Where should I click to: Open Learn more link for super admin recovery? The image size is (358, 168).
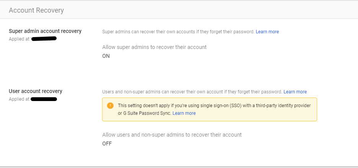(x=267, y=32)
